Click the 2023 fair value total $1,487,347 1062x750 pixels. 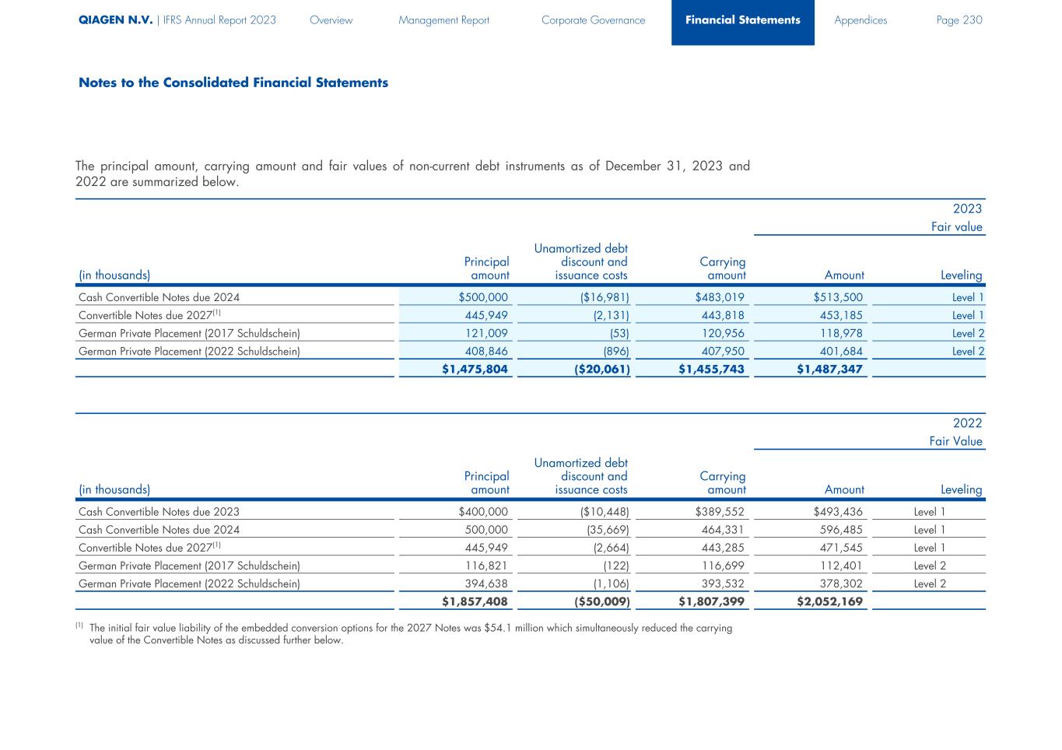click(x=829, y=369)
